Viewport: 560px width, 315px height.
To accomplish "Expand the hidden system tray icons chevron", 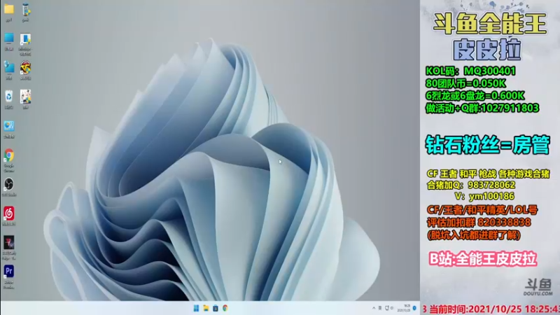I will 374,308.
